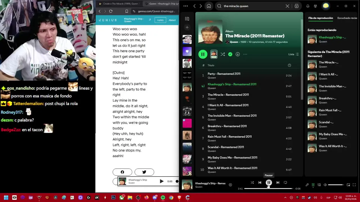Adjust the Spotify volume slider
360x202 pixels.
336,185
